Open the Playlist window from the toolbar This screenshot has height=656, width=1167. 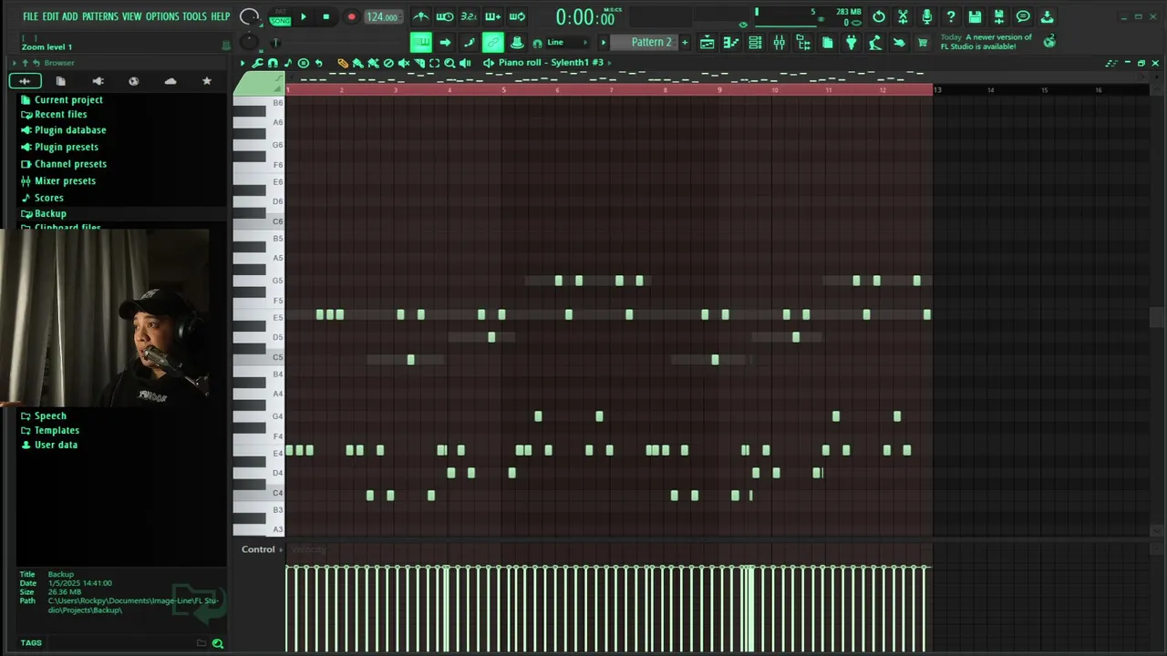click(x=707, y=43)
